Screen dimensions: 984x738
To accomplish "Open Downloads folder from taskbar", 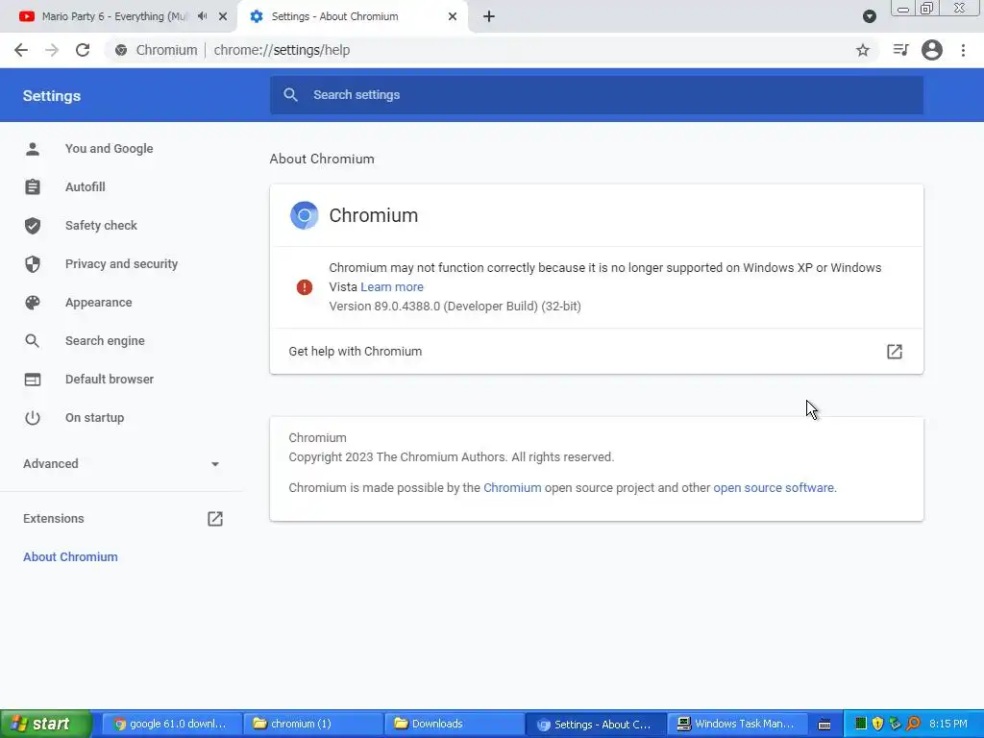I will (x=454, y=725).
